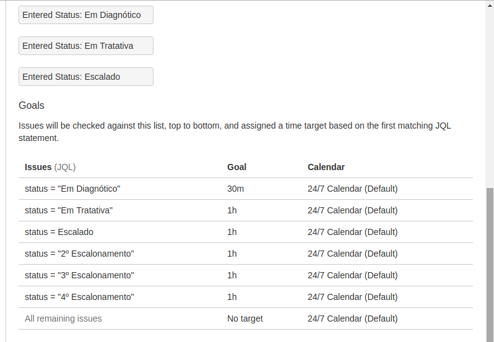
Task: Click the Entered Status: Em Diagnótico condition
Action: pyautogui.click(x=86, y=15)
